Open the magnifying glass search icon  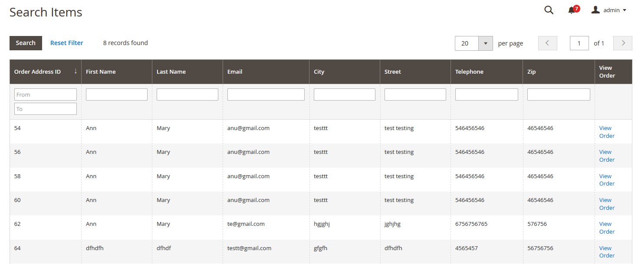(x=549, y=10)
